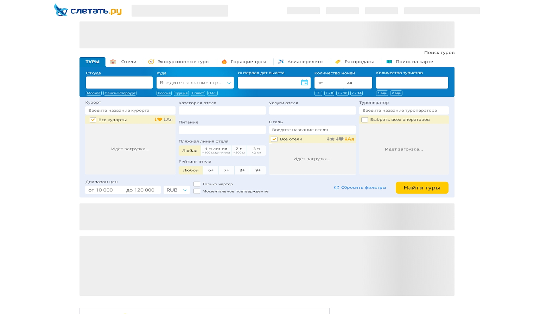This screenshot has height=314, width=534.
Task: Pick the 7 - 14 nights shortcut
Action: 357,93
